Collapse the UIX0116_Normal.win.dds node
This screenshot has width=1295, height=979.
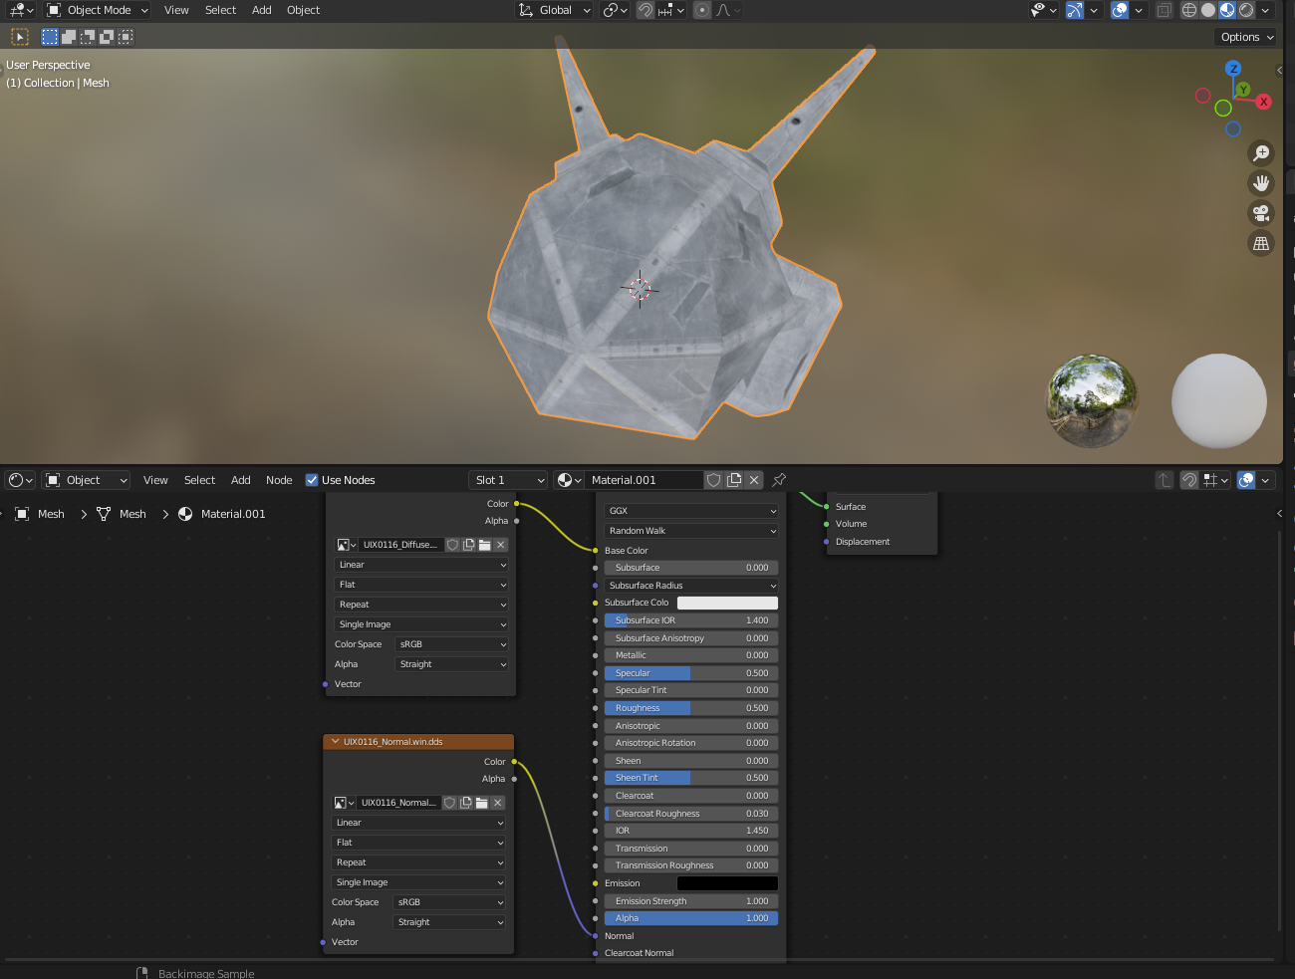coord(336,742)
